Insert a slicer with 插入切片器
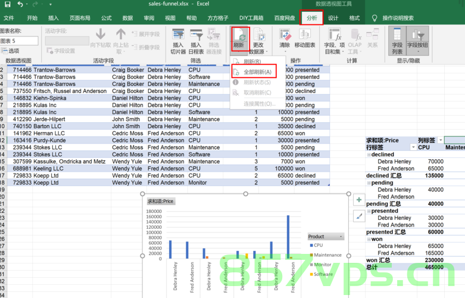Image resolution: width=465 pixels, height=298 pixels. [178, 42]
